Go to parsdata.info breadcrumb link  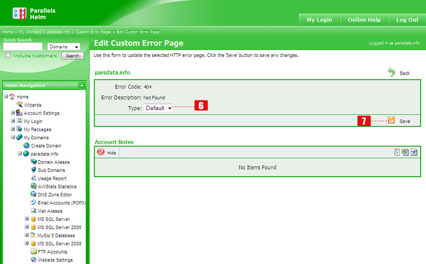coord(59,32)
